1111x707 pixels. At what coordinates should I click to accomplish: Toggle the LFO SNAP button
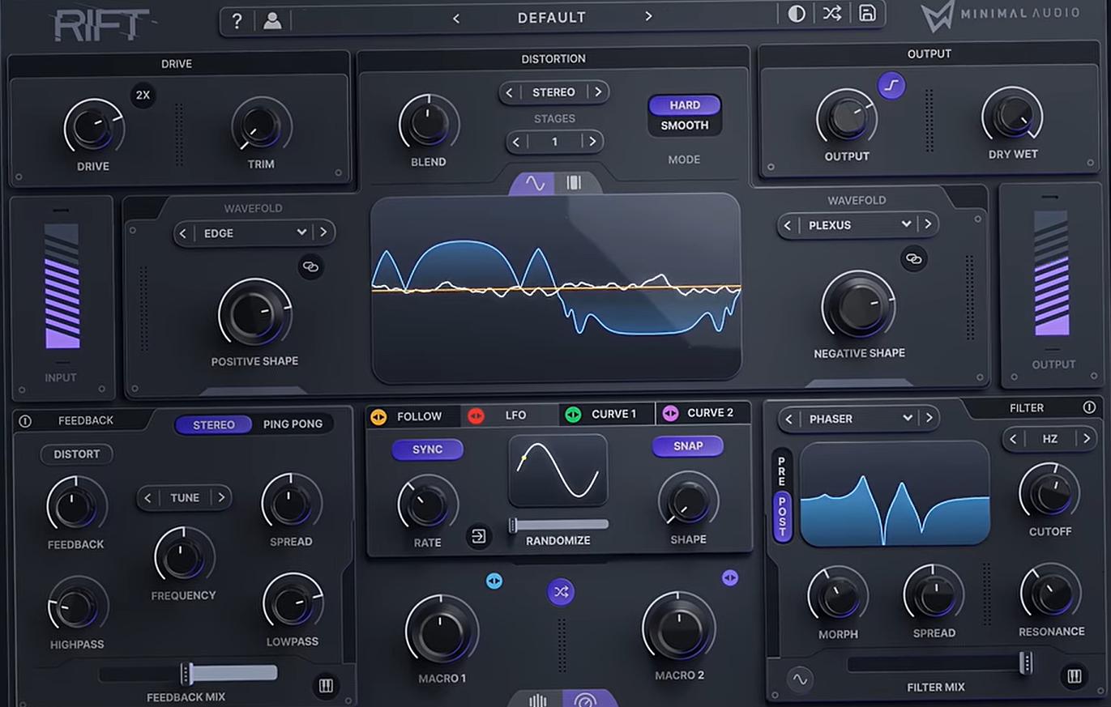coord(688,445)
